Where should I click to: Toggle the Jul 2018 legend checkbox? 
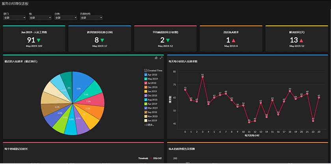point(146,83)
